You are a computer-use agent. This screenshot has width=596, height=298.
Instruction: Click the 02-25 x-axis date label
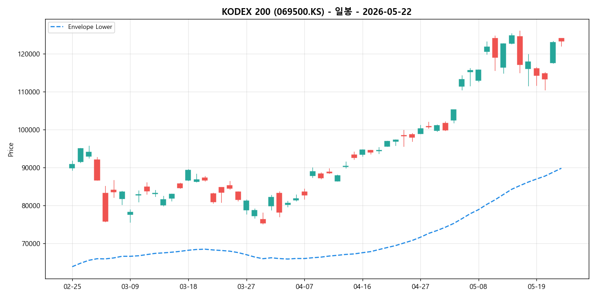72,287
